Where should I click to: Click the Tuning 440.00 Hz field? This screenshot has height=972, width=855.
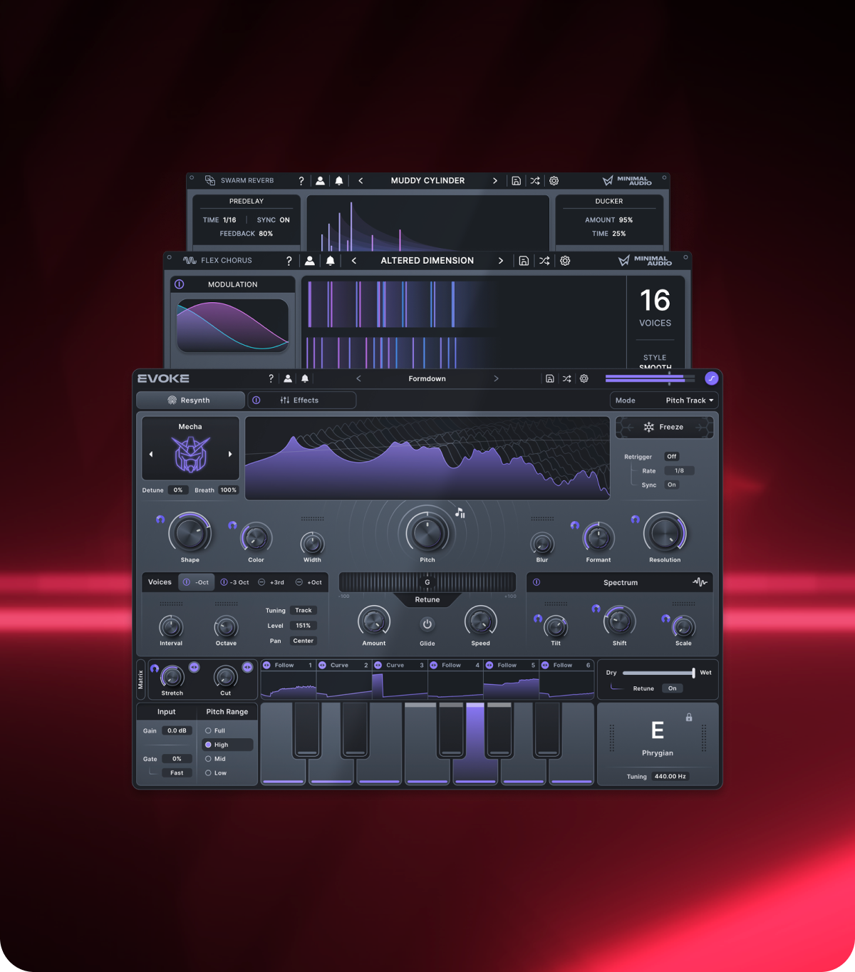(x=670, y=776)
